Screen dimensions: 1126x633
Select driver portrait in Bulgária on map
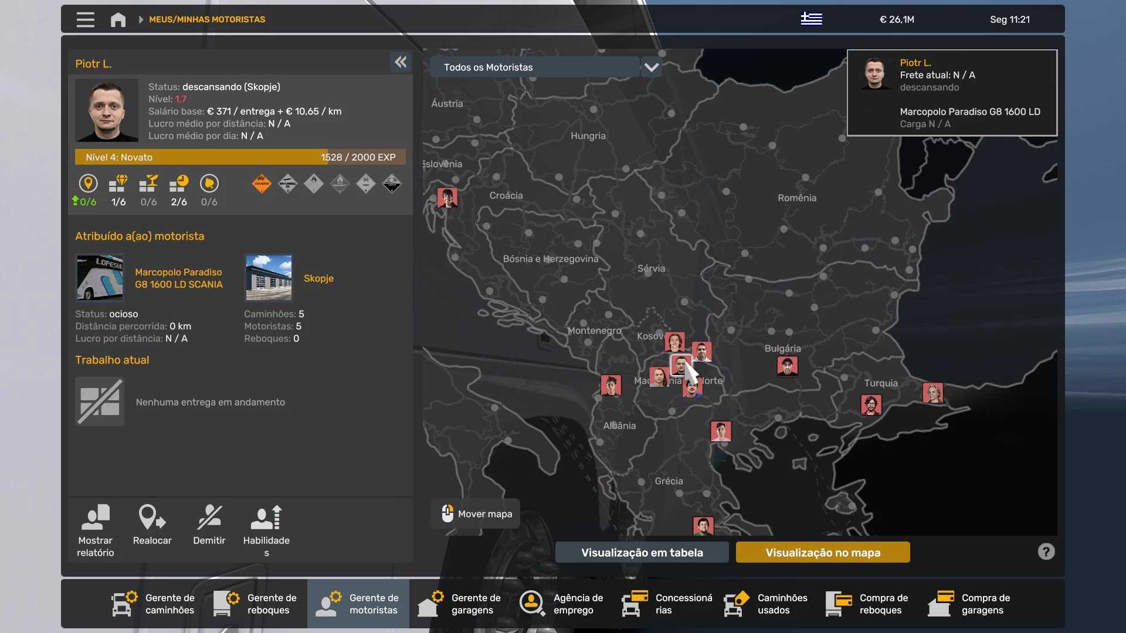[x=787, y=366]
